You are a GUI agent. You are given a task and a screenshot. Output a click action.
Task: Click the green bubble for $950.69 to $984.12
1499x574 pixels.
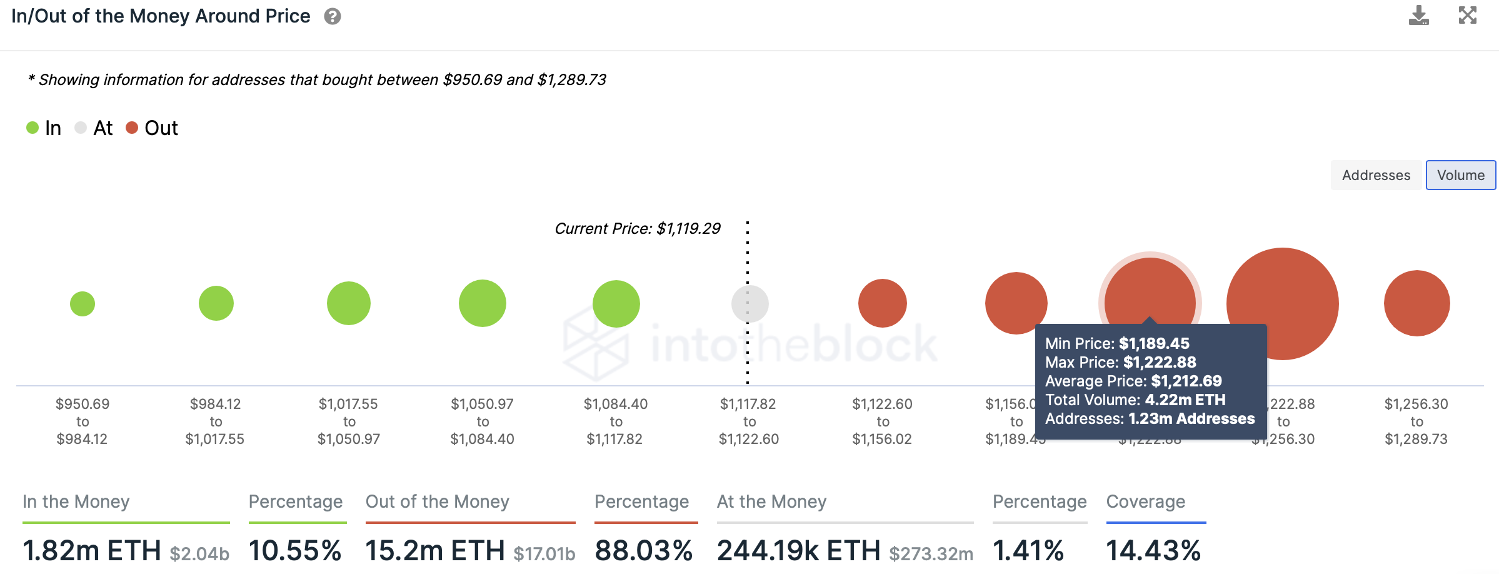tap(83, 304)
